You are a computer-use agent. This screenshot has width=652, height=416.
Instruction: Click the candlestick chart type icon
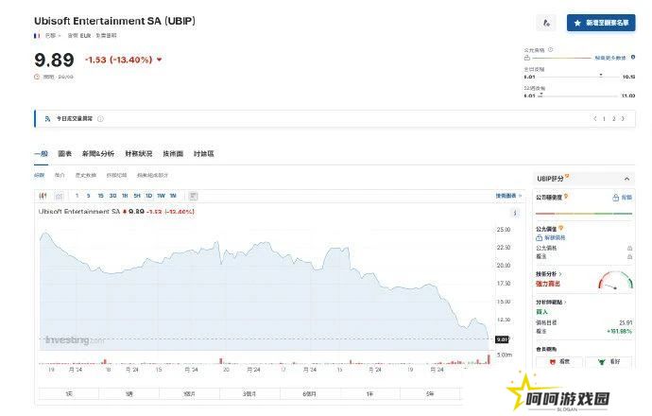[43, 196]
